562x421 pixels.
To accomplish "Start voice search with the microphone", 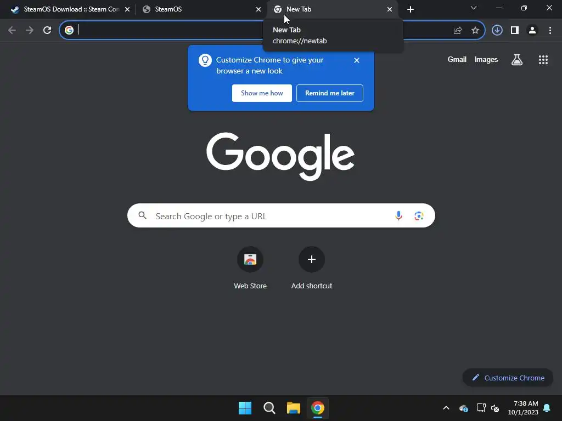I will pyautogui.click(x=398, y=215).
